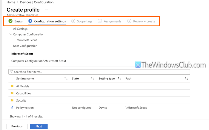Click the step 2 circle icon
209x130 pixels.
[30, 21]
